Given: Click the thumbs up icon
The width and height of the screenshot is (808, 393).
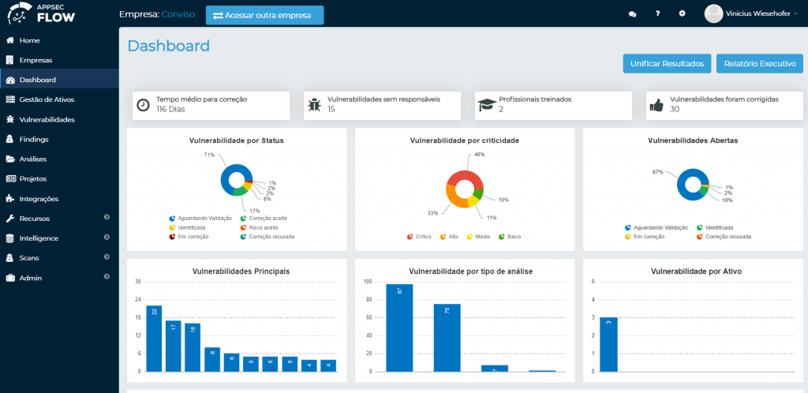Looking at the screenshot, I should tap(656, 105).
